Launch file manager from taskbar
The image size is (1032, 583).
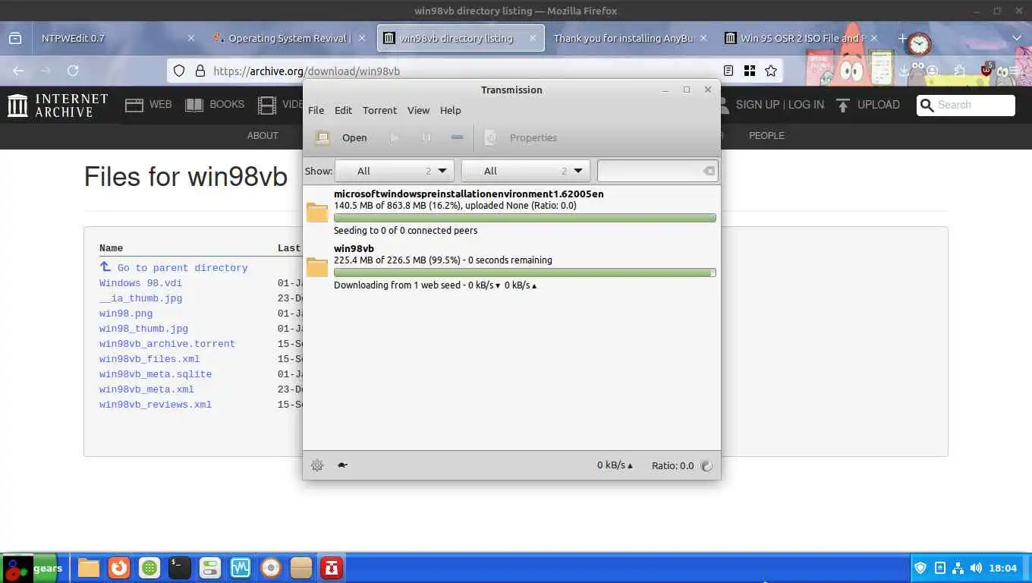[89, 568]
